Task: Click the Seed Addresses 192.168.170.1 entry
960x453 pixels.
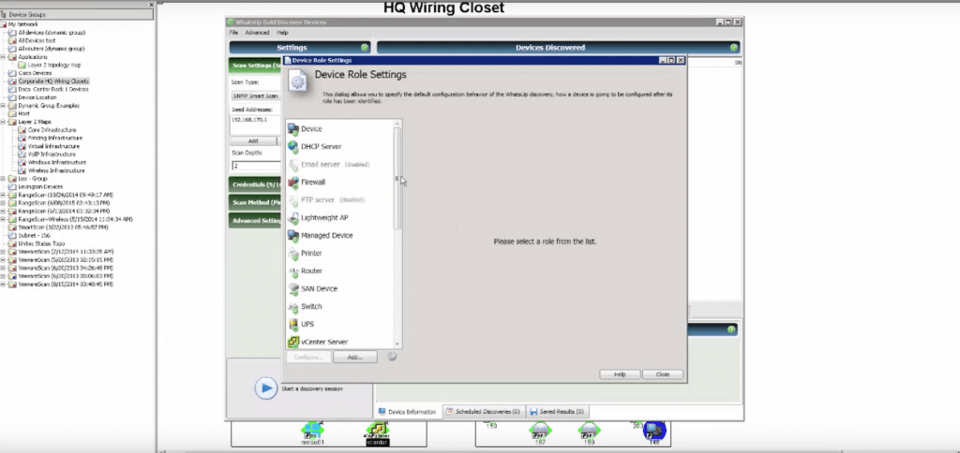Action: click(x=249, y=120)
